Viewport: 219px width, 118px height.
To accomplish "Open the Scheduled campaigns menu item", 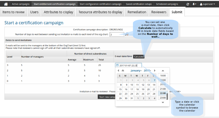I will (167, 4).
